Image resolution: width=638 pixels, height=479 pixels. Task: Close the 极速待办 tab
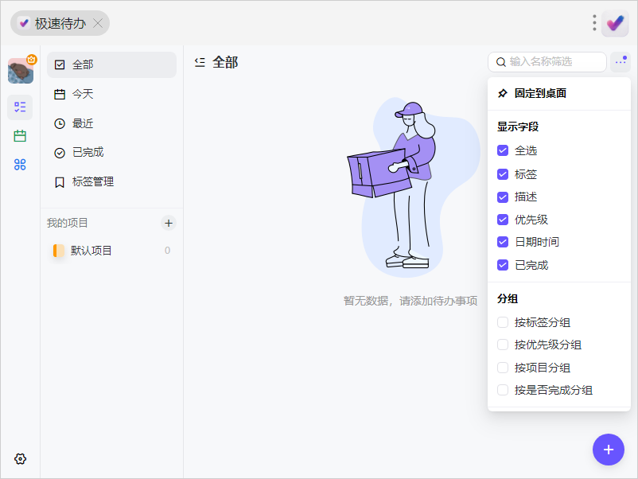coord(98,23)
